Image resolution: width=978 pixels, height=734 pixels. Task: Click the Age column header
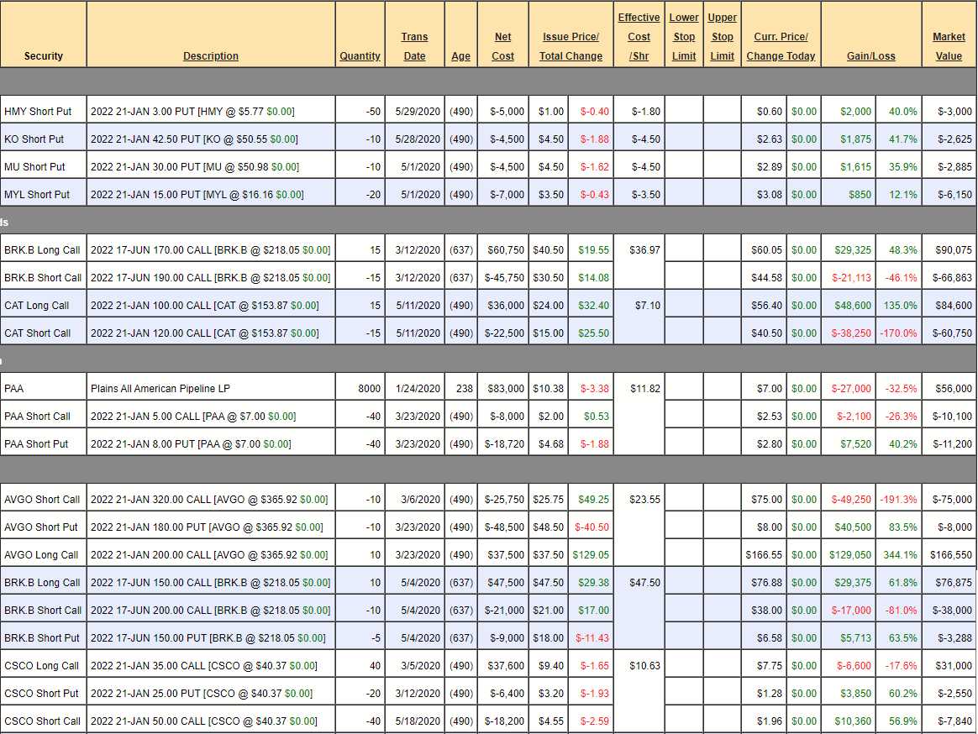click(460, 56)
